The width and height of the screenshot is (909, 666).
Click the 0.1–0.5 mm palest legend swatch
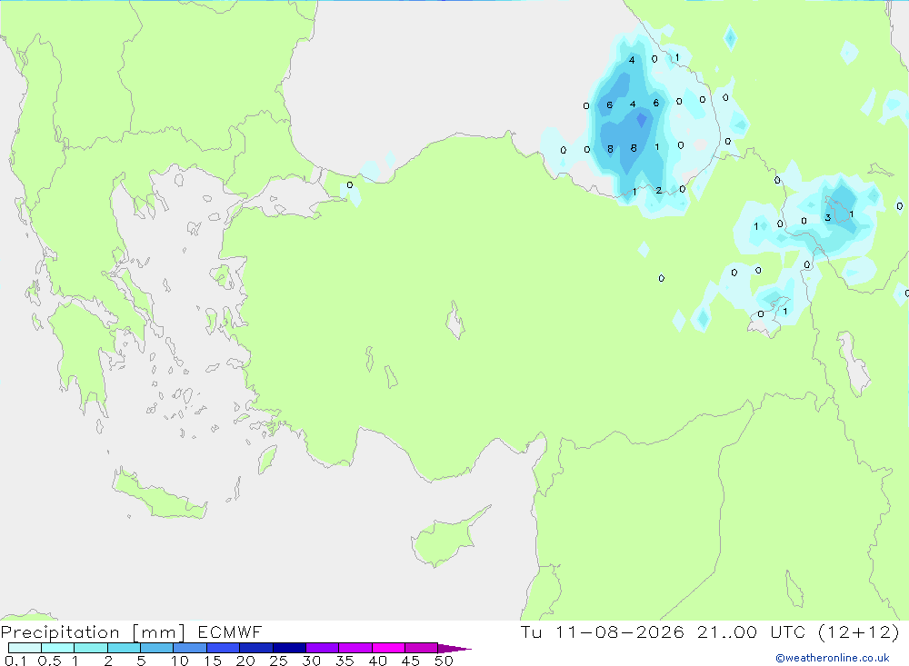click(25, 648)
